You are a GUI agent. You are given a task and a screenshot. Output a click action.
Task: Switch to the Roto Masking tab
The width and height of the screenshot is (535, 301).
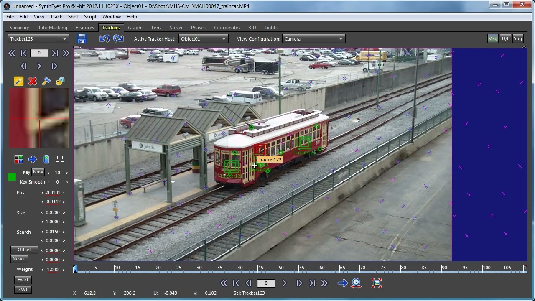coord(52,28)
